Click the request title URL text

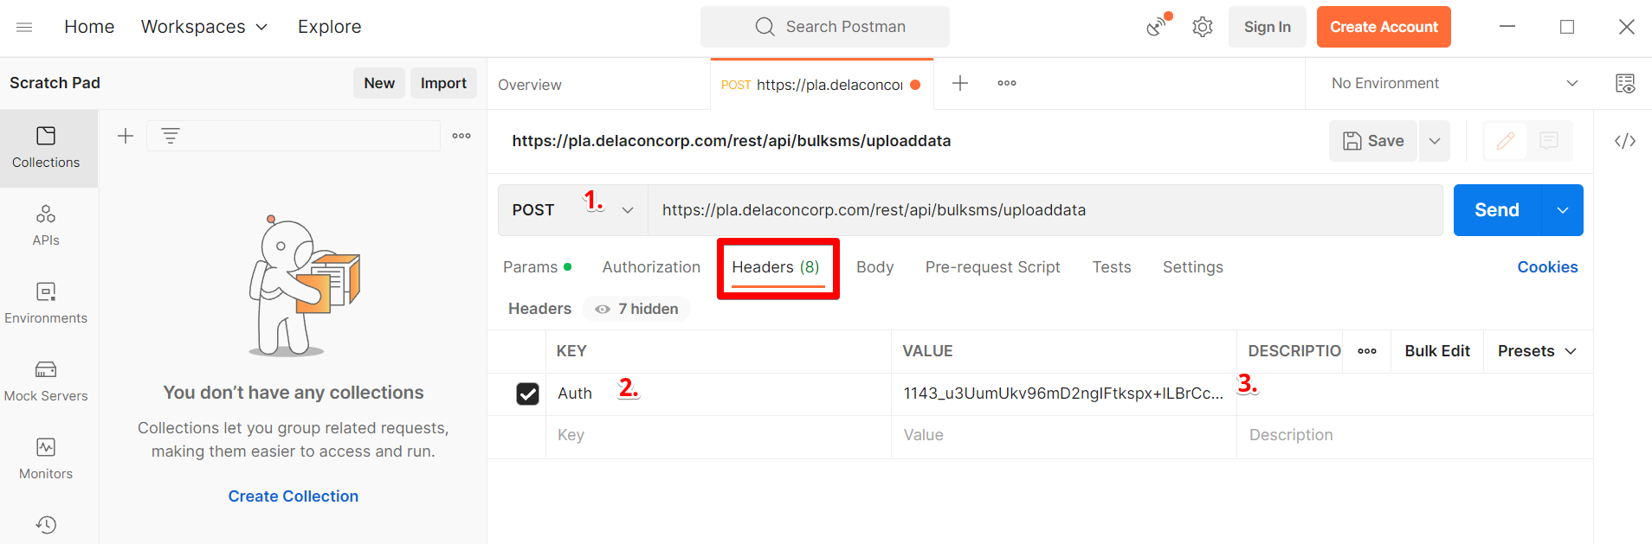732,141
